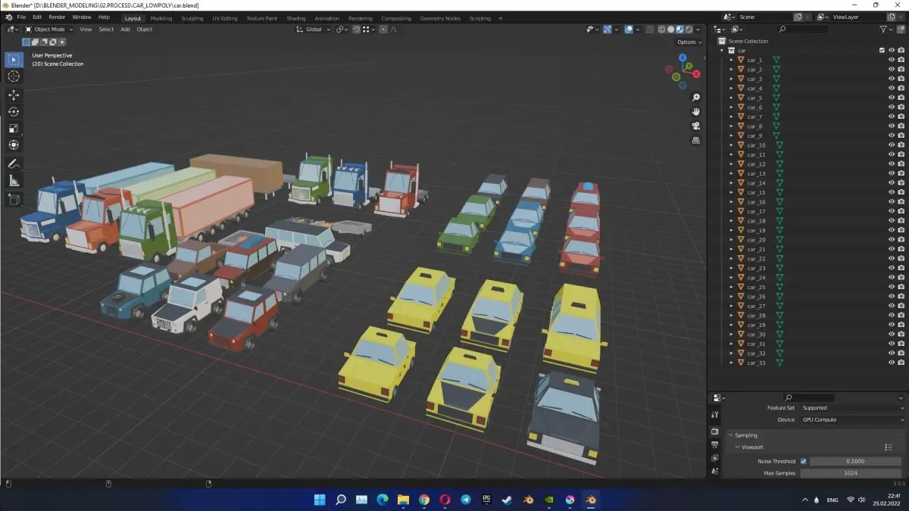The height and width of the screenshot is (511, 909).
Task: Click the viewport zoom magnifier icon
Action: [696, 98]
